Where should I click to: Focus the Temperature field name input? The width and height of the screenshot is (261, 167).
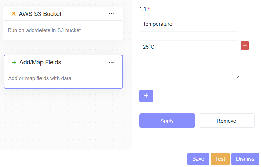click(x=189, y=24)
